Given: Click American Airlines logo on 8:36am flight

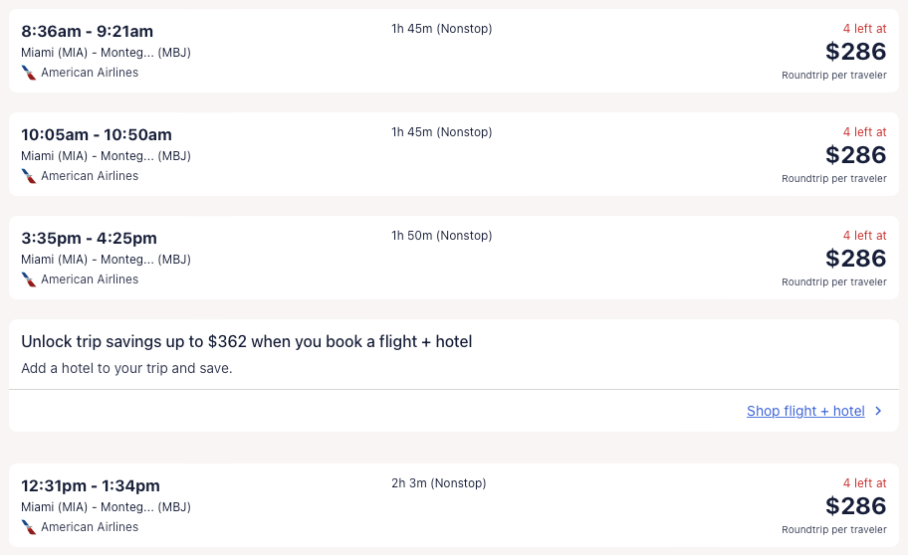Looking at the screenshot, I should [x=29, y=73].
